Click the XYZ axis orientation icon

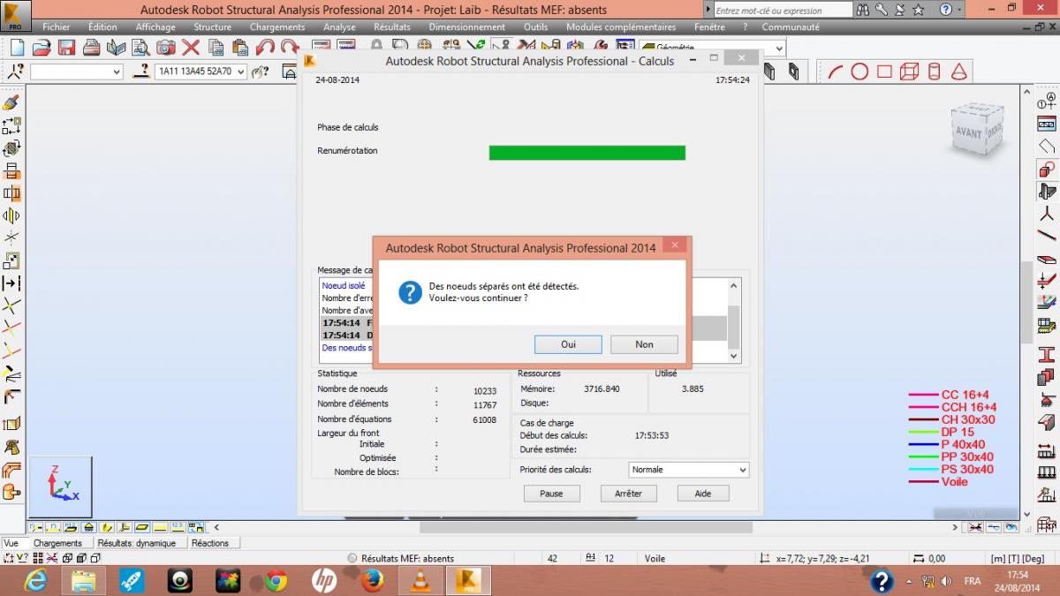pyautogui.click(x=61, y=487)
